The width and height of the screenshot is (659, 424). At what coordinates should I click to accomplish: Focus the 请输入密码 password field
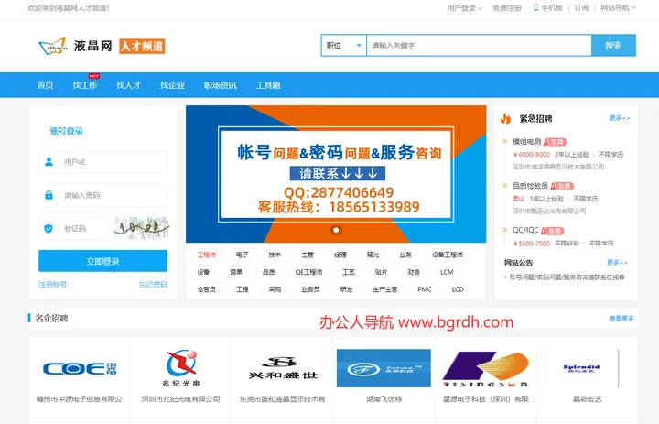103,195
